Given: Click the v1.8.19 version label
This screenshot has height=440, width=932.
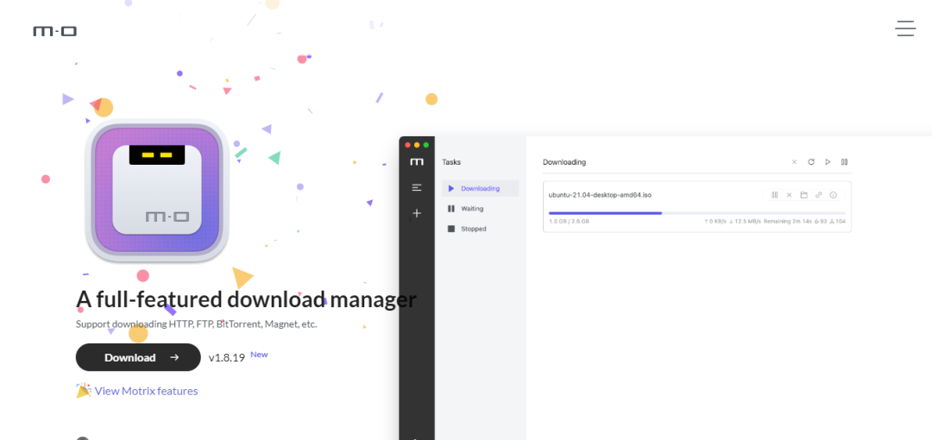Looking at the screenshot, I should coord(226,358).
